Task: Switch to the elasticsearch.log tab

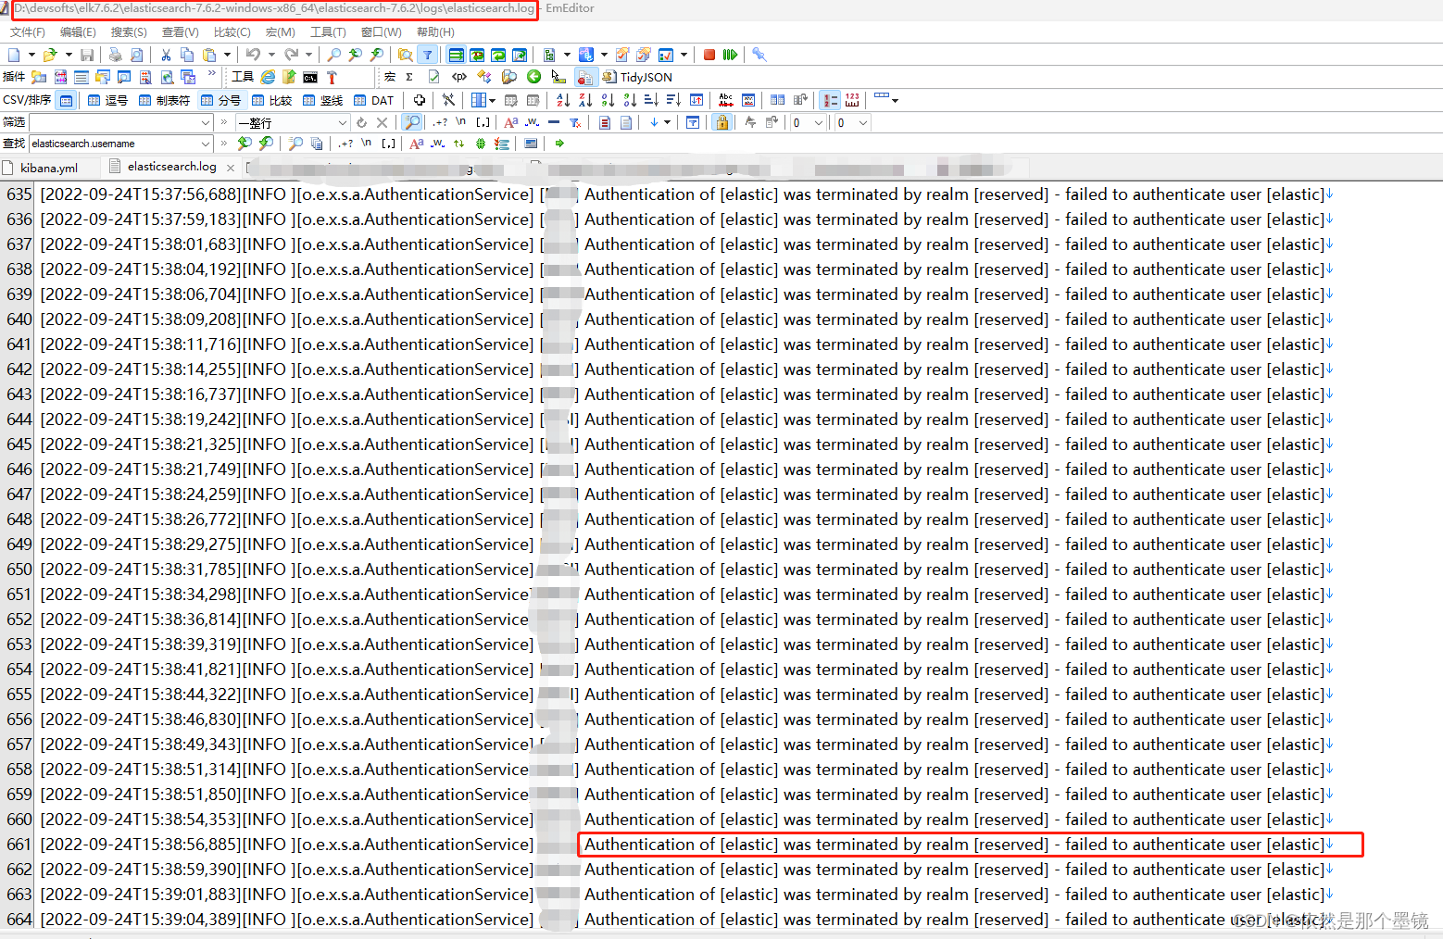Action: (172, 167)
